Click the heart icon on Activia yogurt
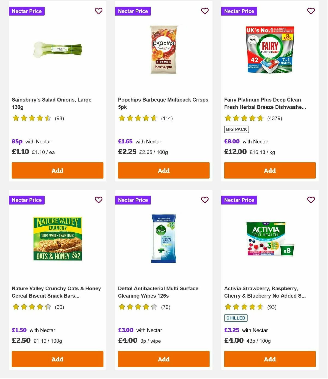 point(311,200)
